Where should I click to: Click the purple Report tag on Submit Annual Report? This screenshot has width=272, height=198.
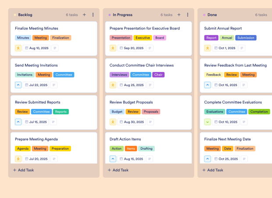tap(211, 38)
